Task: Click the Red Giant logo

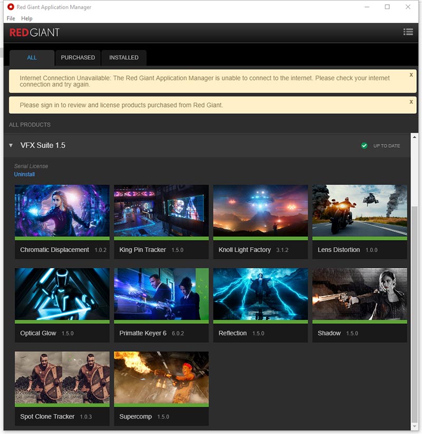Action: pos(35,33)
